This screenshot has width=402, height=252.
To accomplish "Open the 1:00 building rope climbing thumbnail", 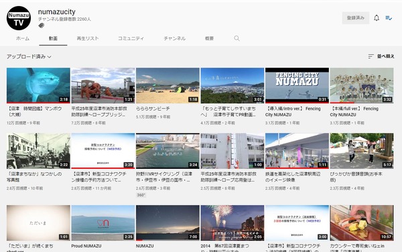I will tap(232, 151).
